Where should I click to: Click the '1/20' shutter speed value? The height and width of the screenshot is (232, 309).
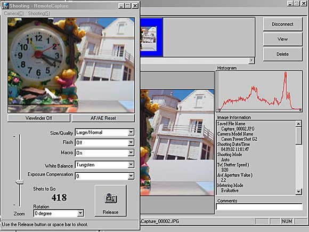(225, 170)
